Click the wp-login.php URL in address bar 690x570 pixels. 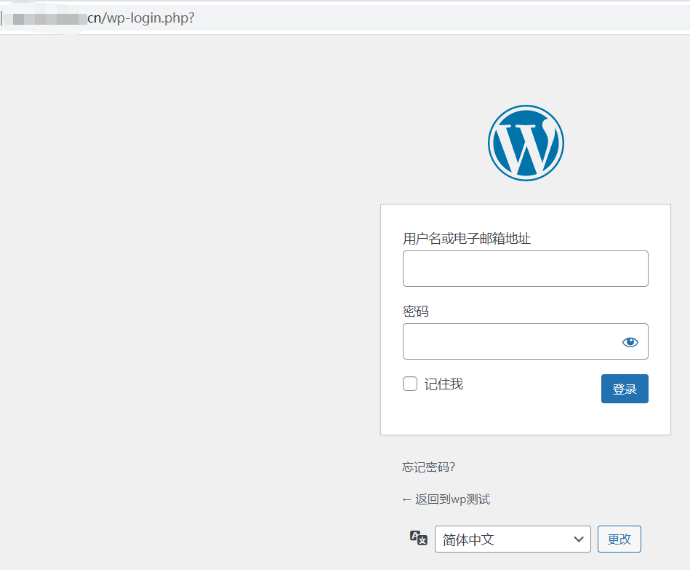click(141, 18)
